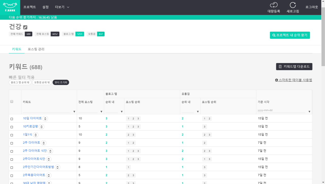Click 프로젝트 내 순위 찾기 button
The width and height of the screenshot is (325, 184).
[290, 35]
